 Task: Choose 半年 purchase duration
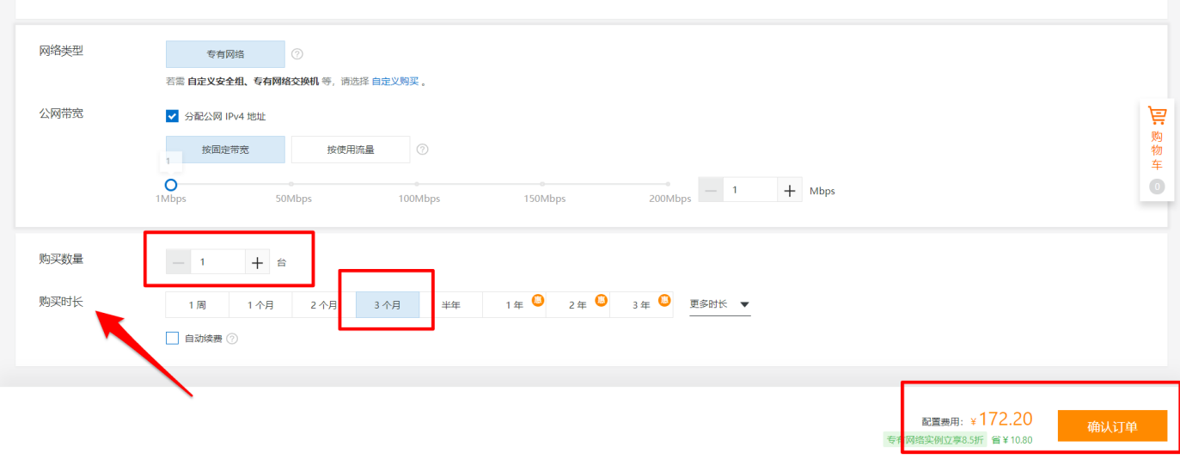(x=451, y=305)
